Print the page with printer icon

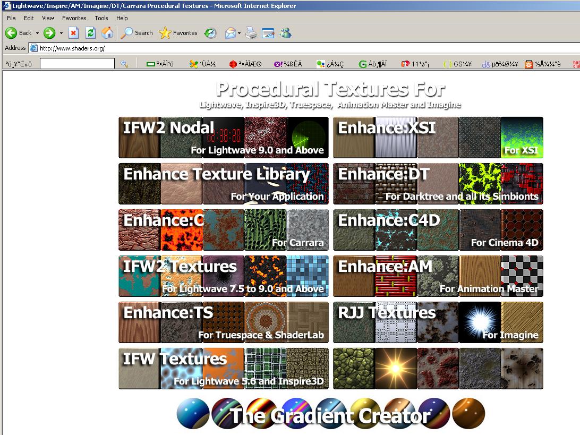(x=251, y=33)
